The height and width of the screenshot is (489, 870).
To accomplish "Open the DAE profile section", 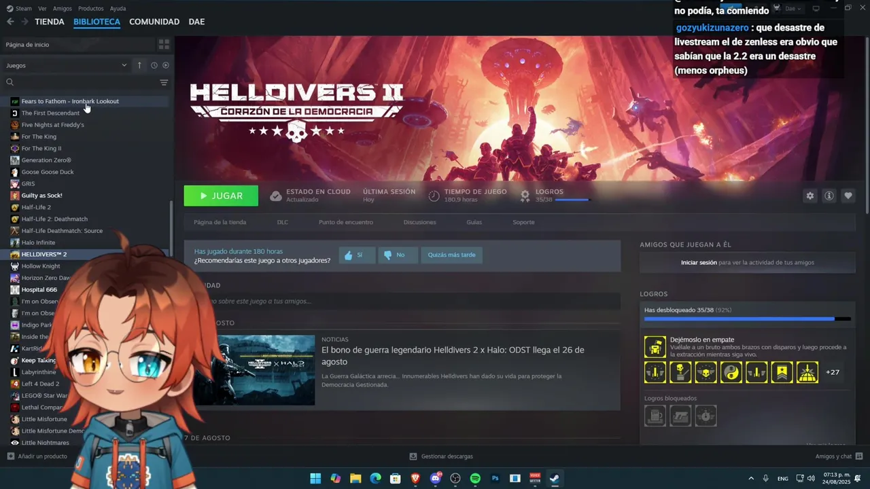I will 196,22.
